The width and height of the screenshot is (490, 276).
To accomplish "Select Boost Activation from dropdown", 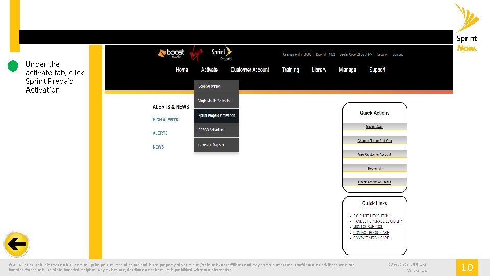I will coord(216,86).
